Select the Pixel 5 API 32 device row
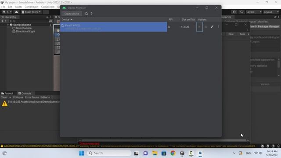Image resolution: width=281 pixels, height=158 pixels. 114,27
